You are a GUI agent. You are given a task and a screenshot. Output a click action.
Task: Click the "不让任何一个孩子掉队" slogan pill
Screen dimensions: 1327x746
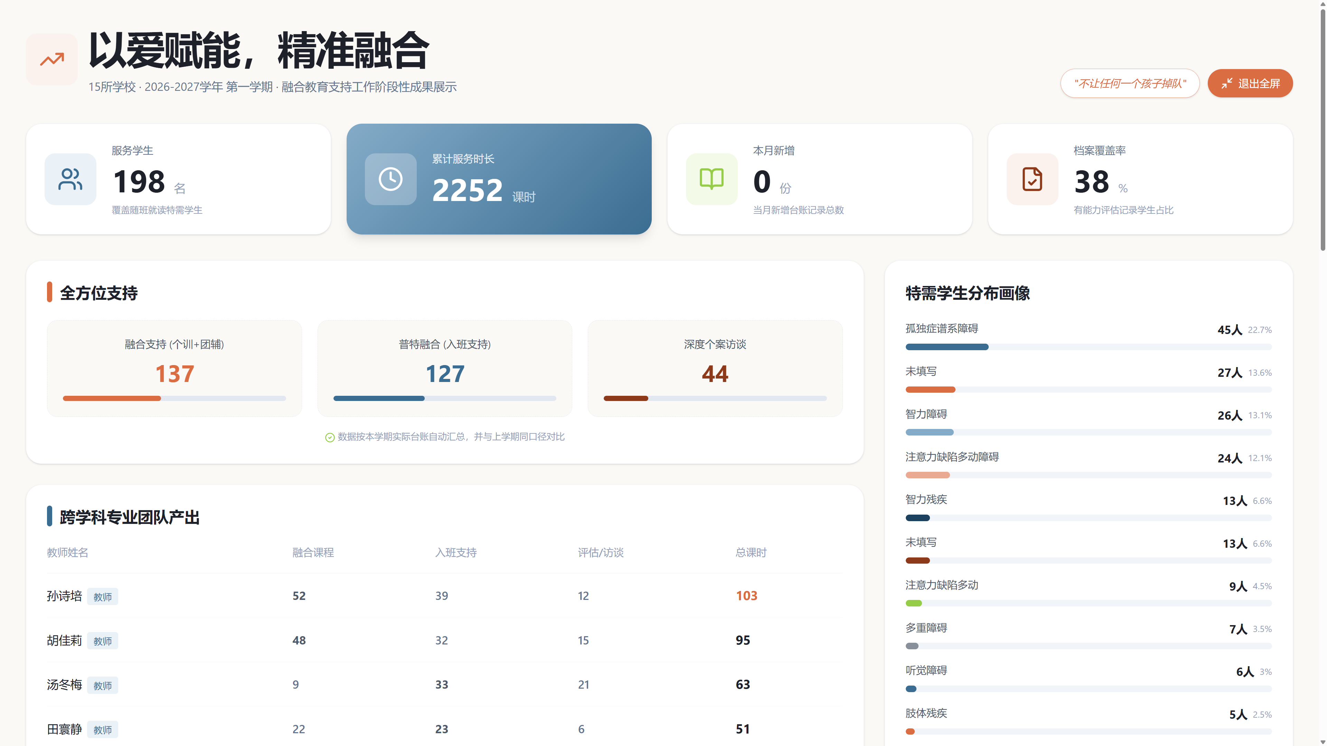click(1130, 83)
